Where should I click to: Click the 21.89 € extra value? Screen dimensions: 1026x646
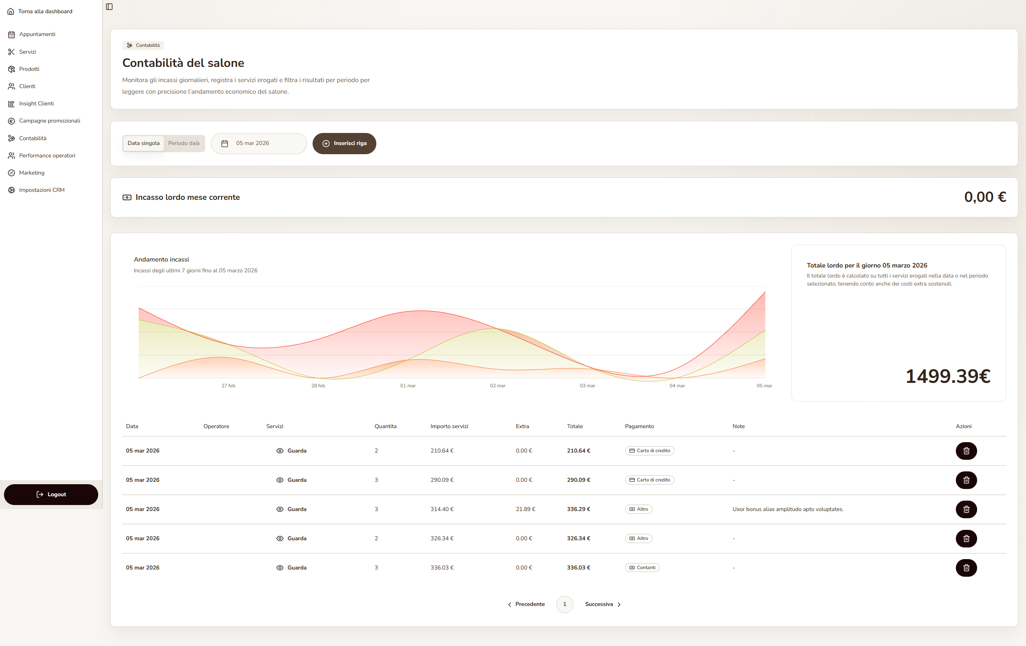point(525,509)
